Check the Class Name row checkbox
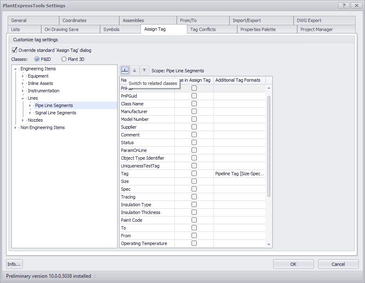This screenshot has width=365, height=283. coord(194,104)
